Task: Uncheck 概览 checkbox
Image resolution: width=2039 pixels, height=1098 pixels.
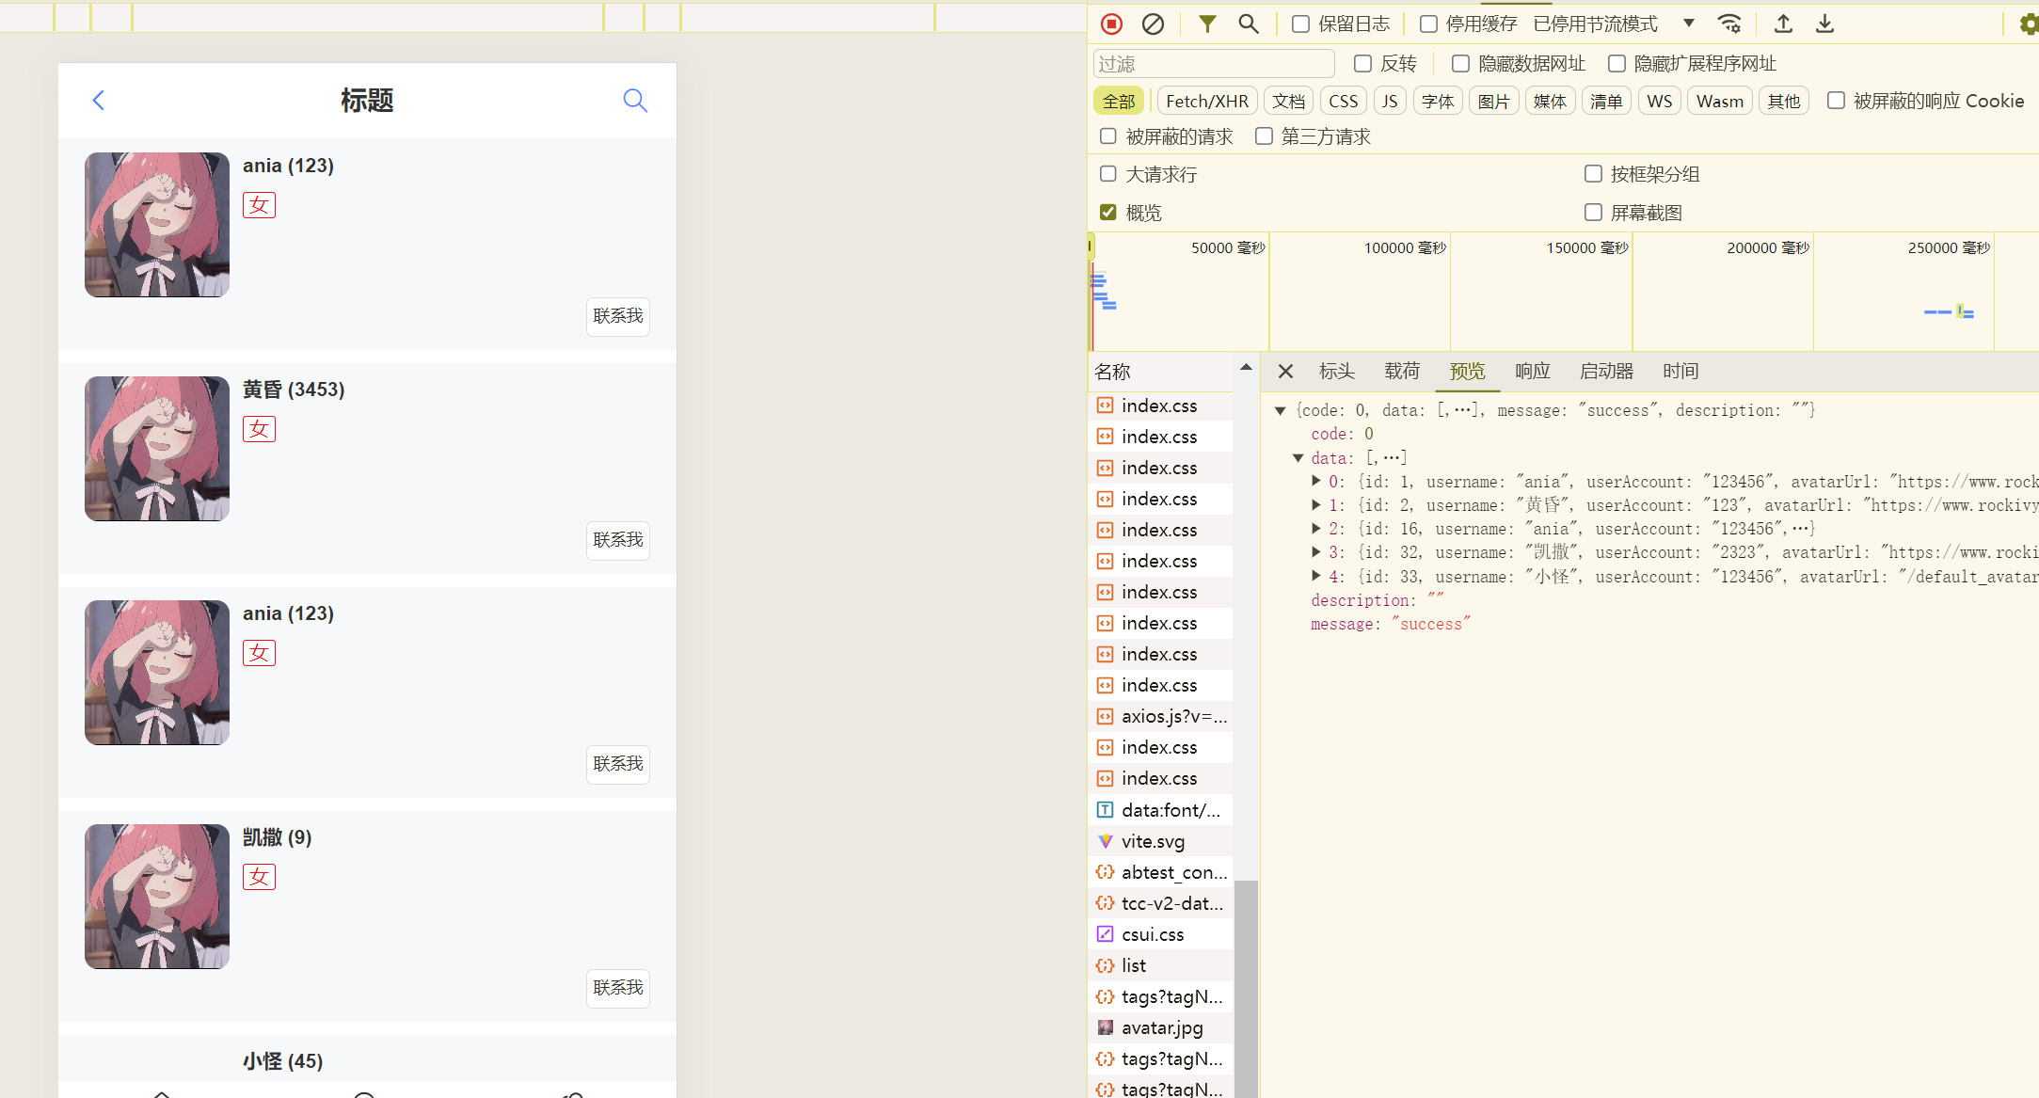Action: tap(1108, 213)
